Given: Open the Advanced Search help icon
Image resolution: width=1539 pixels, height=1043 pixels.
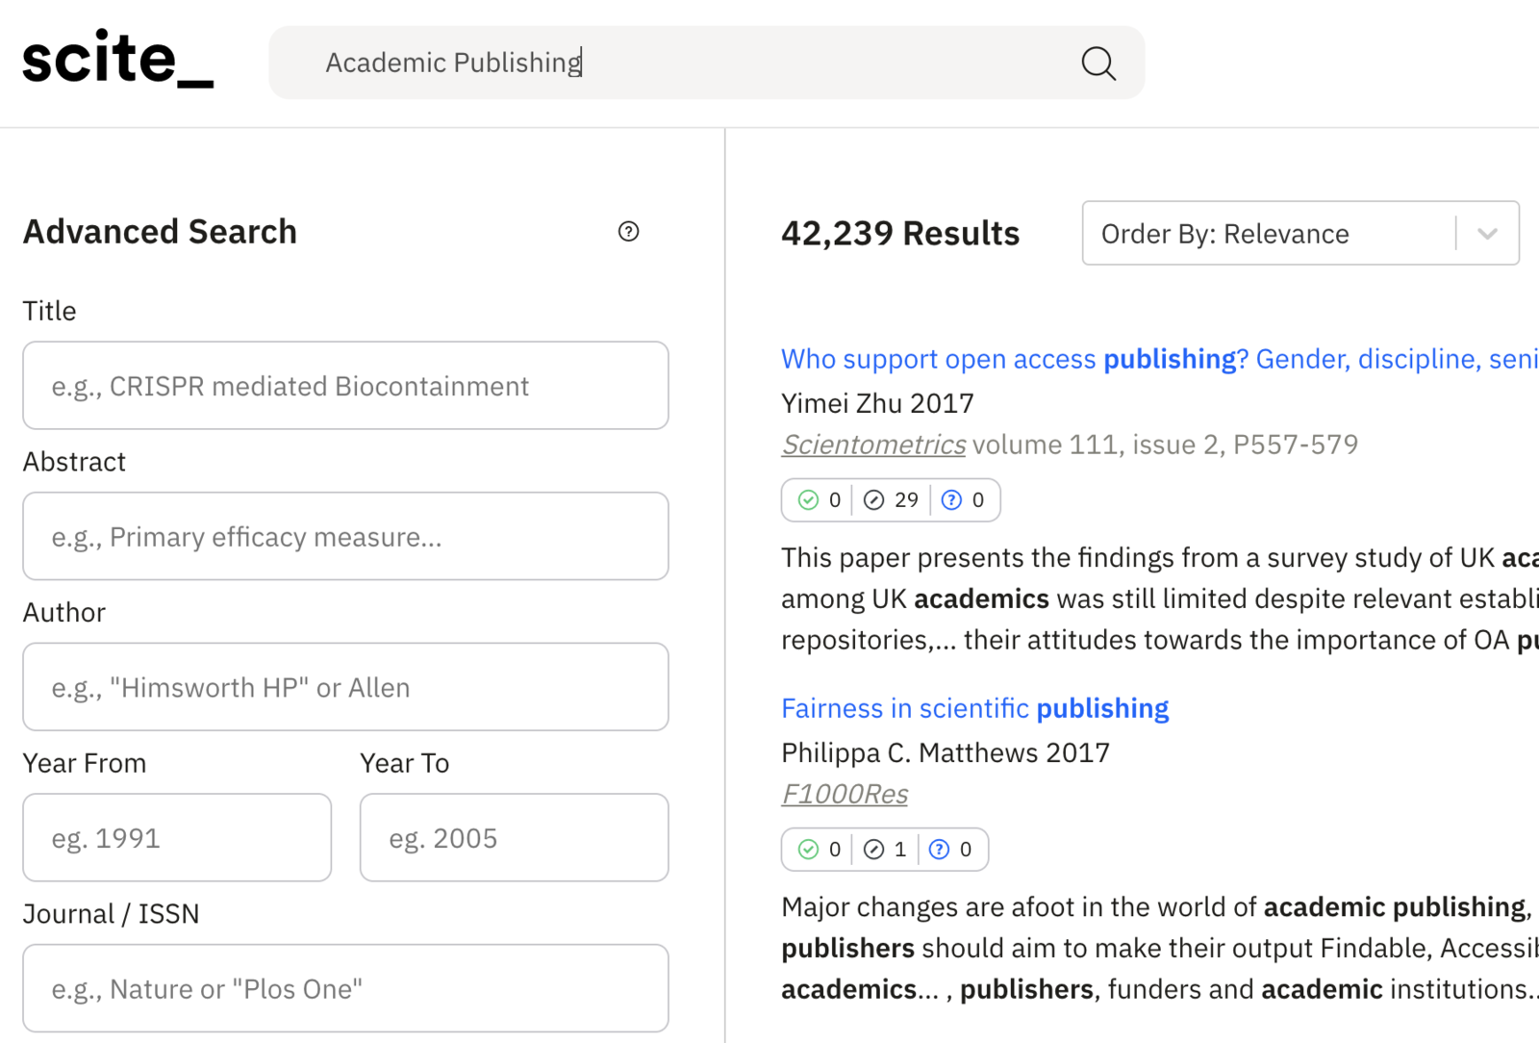Looking at the screenshot, I should (x=628, y=232).
